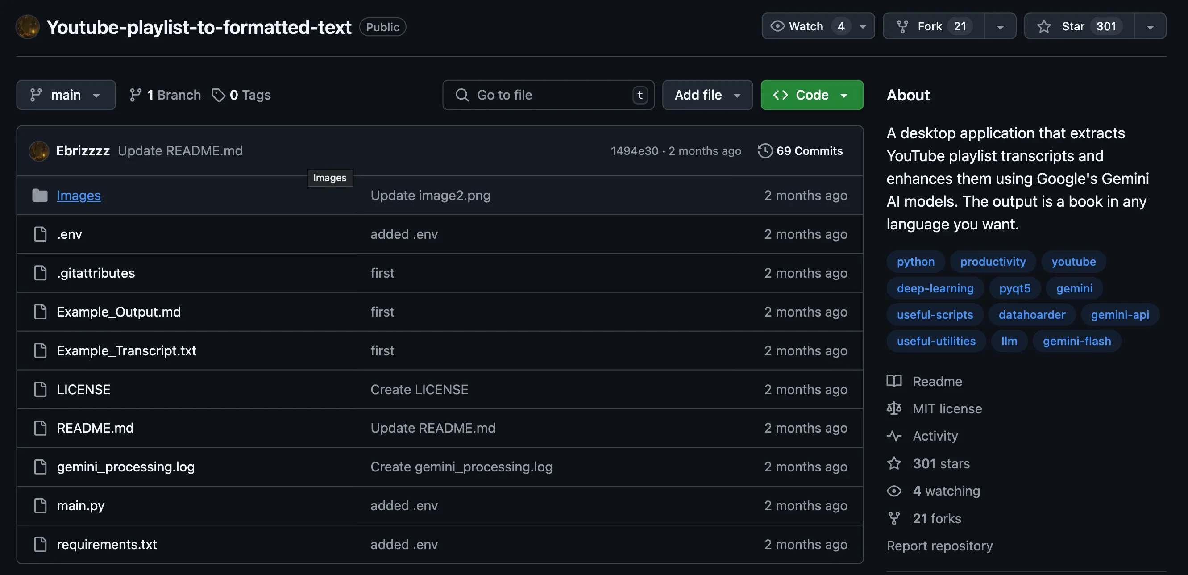1188x575 pixels.
Task: Click the Go to file search field
Action: pyautogui.click(x=548, y=95)
